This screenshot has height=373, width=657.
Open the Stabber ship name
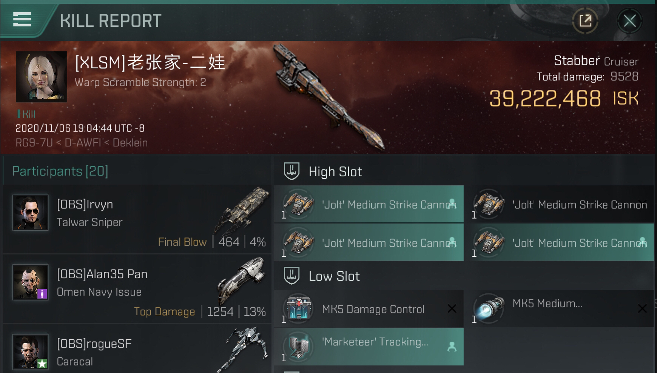click(x=577, y=60)
